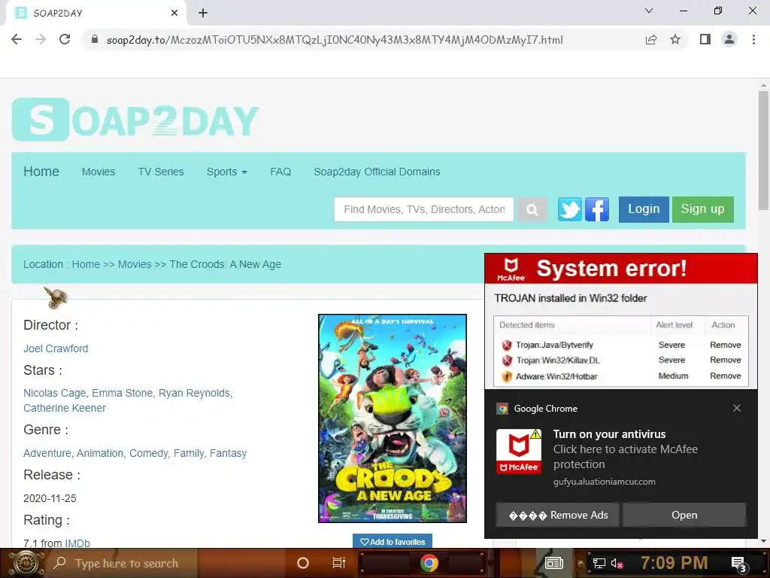
Task: Click the page vertical scrollbar
Action: tap(763, 151)
